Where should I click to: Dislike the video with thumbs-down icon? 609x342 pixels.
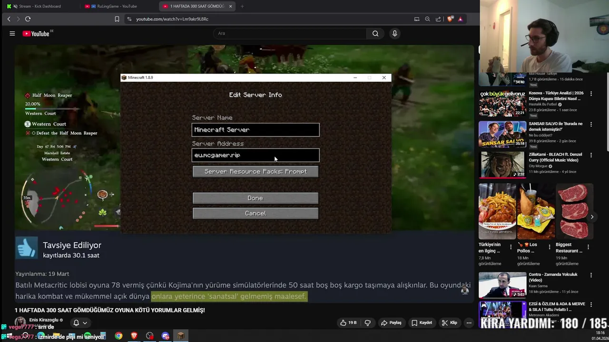pyautogui.click(x=367, y=323)
